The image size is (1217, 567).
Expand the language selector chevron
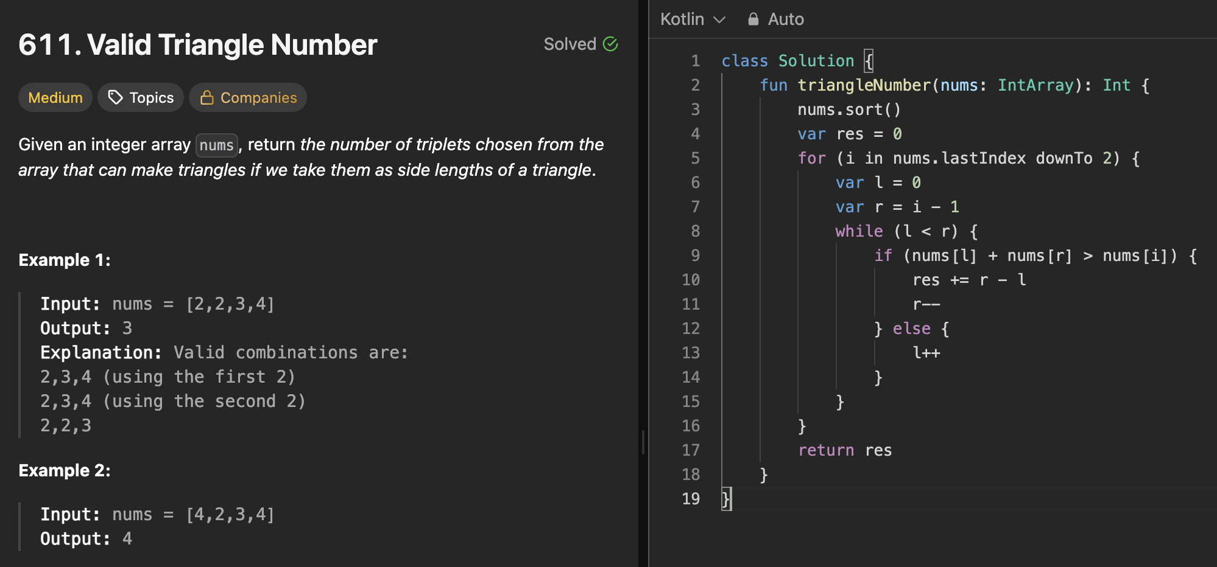coord(719,19)
